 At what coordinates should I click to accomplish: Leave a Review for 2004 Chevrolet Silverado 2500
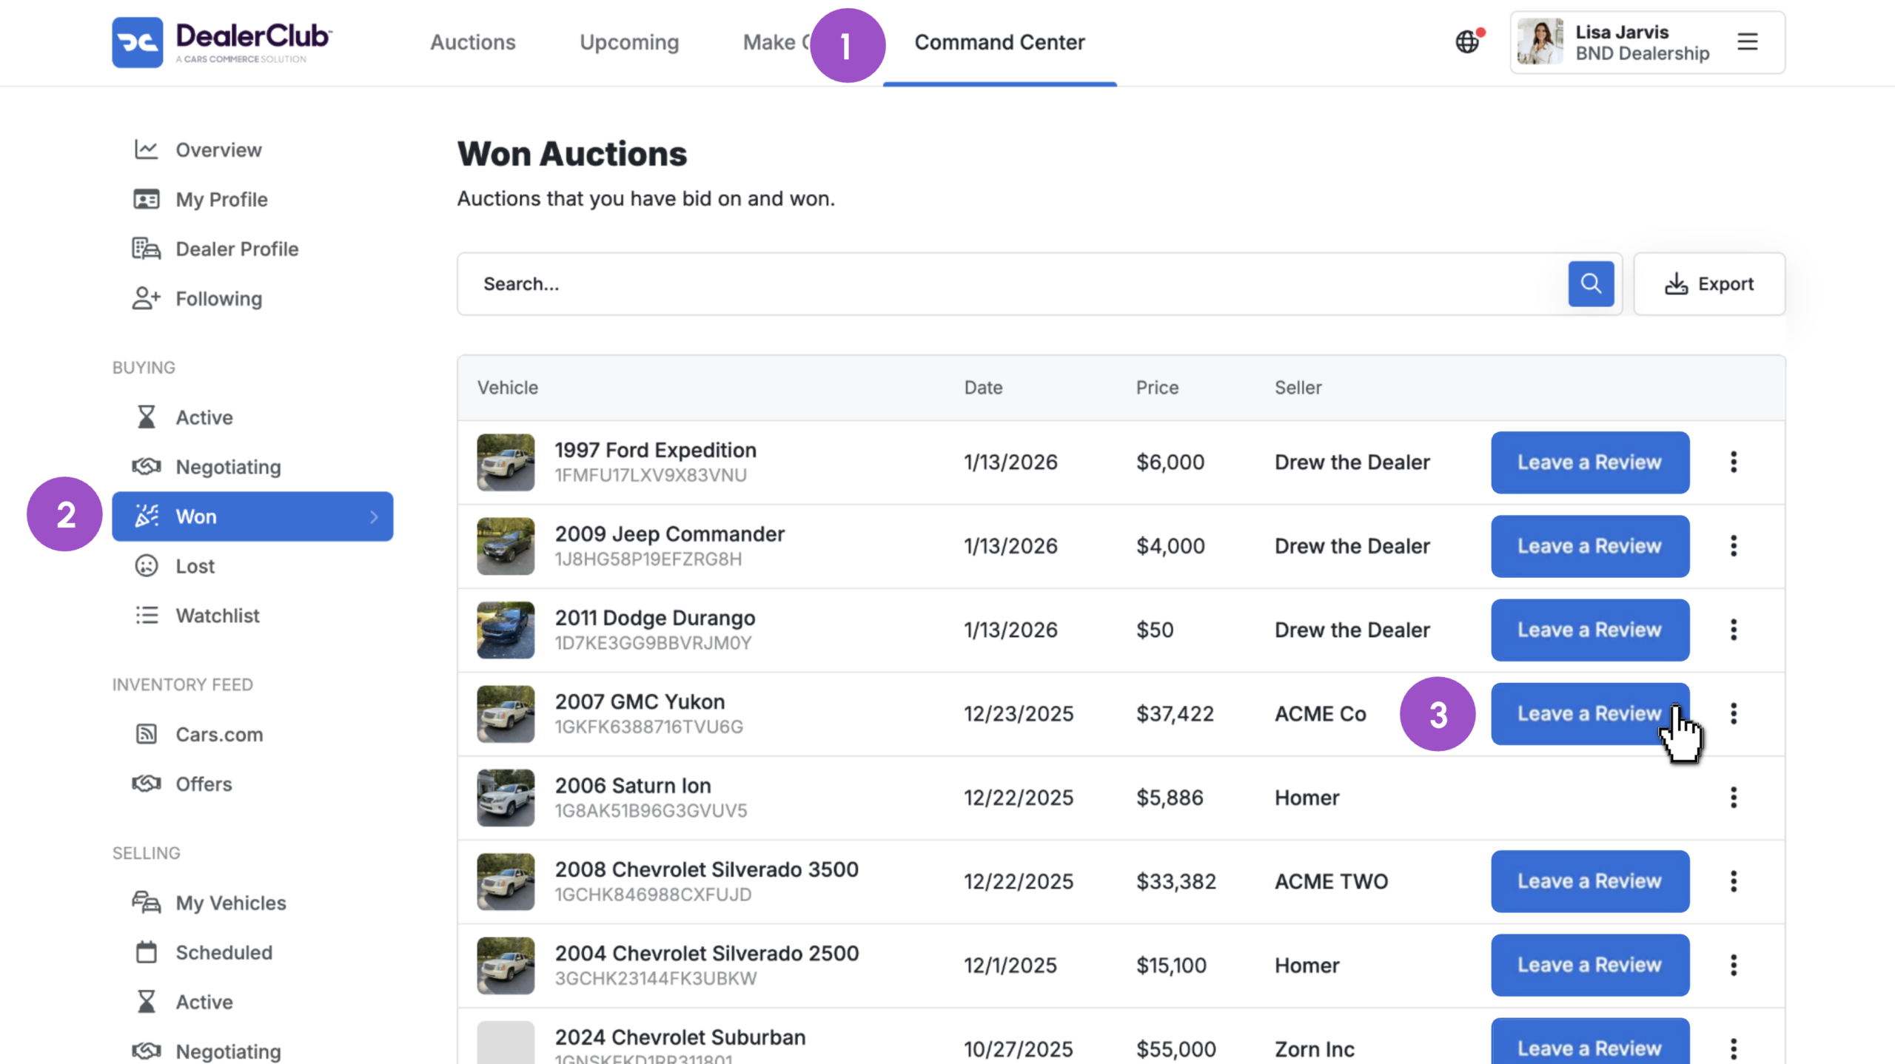(x=1590, y=965)
